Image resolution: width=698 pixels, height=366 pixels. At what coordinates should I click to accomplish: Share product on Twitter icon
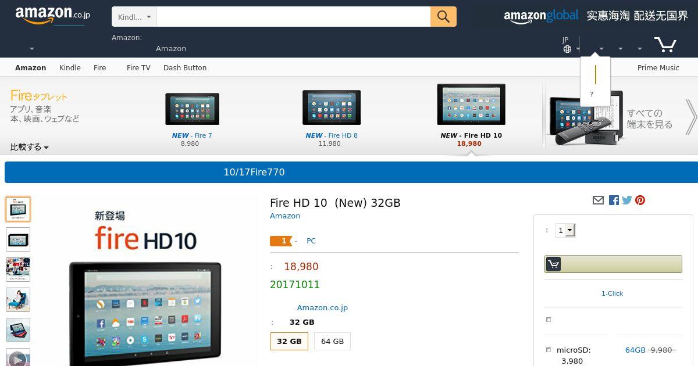[626, 200]
